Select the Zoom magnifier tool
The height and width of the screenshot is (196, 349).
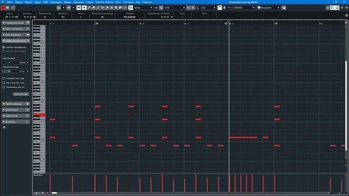[116, 8]
